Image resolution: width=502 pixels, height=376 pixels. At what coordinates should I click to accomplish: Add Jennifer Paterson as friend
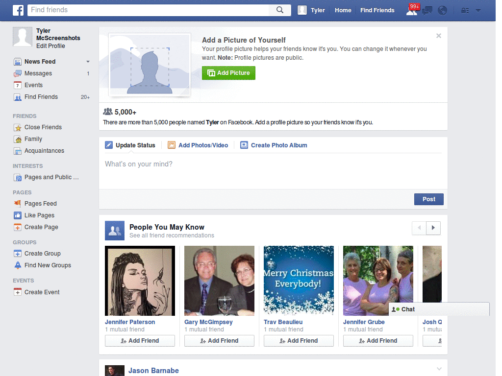tap(140, 341)
